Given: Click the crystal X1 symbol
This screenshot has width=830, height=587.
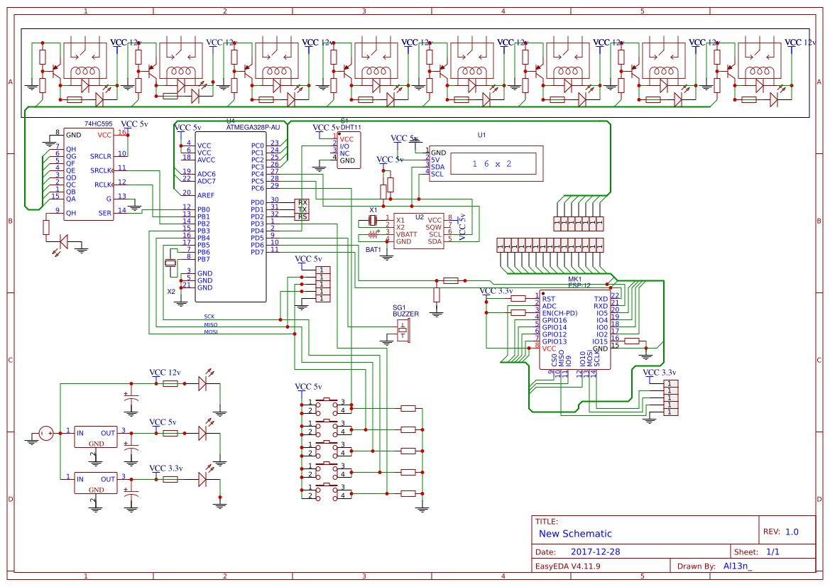Looking at the screenshot, I should click(374, 221).
